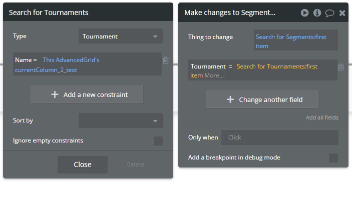
Task: Click the play/video icon in the Make changes header
Action: click(x=305, y=12)
